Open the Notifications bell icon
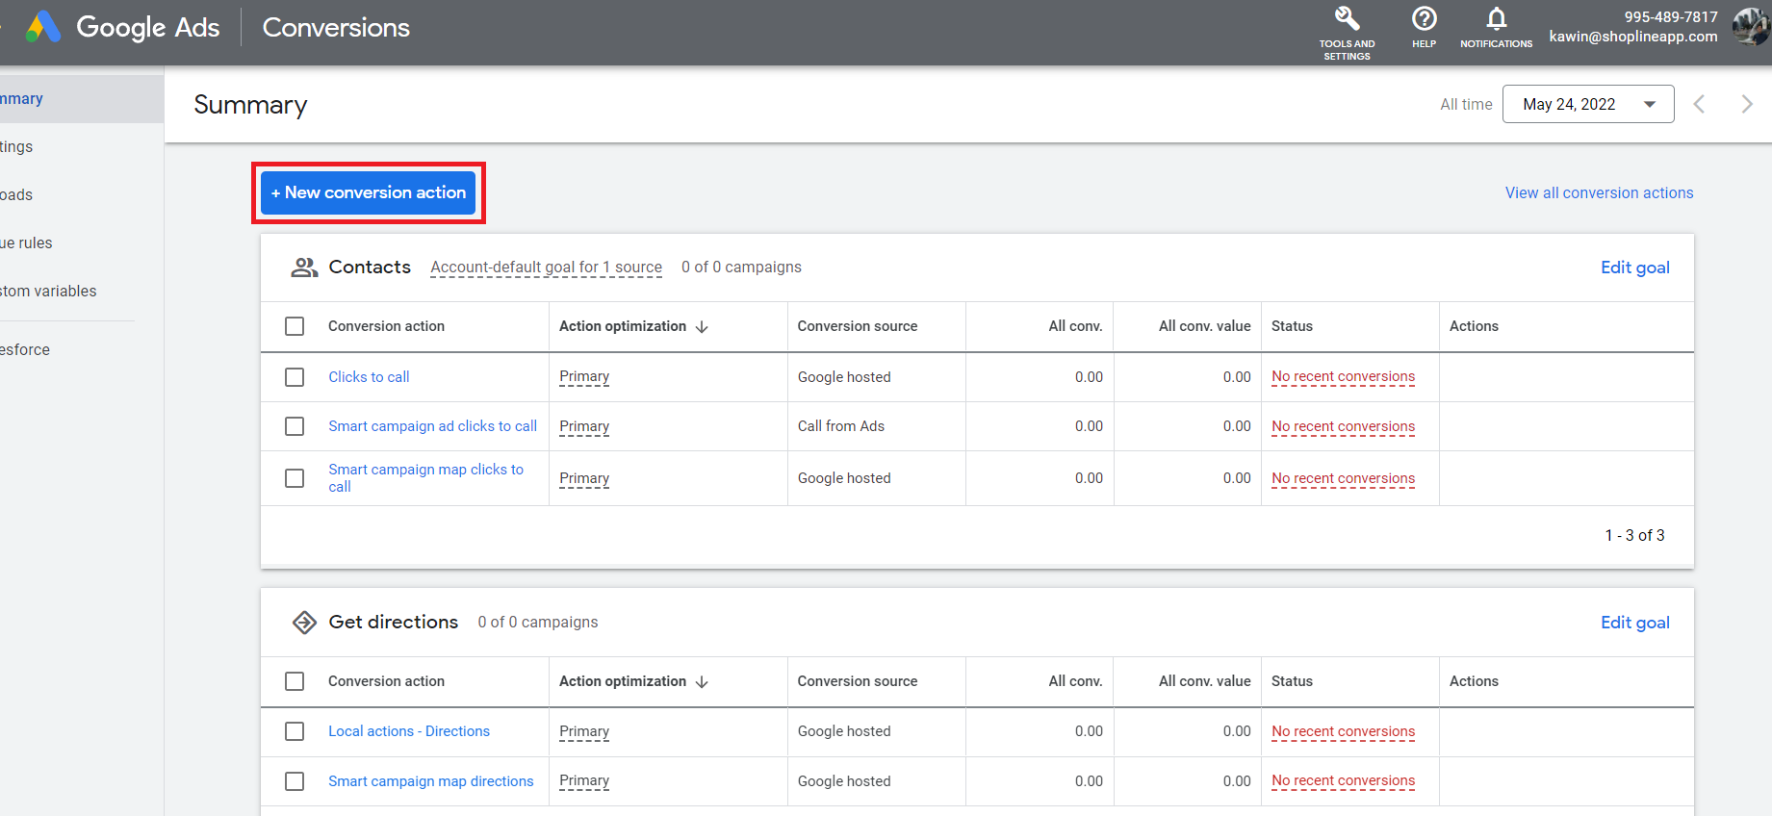 pos(1496,19)
